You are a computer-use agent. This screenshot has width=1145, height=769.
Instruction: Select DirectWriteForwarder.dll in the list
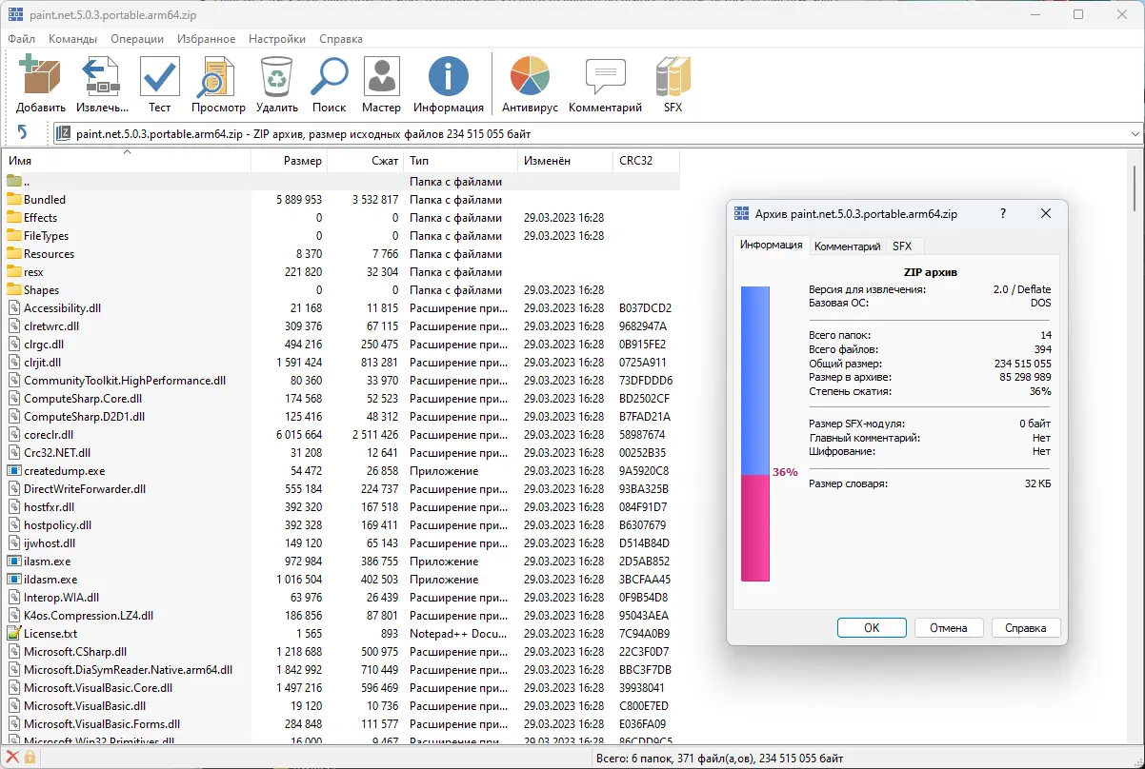pyautogui.click(x=342, y=488)
